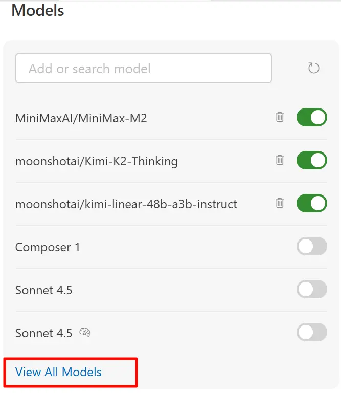
Task: Remove the kimi-linear-48b-a3b-instruct model via trash icon
Action: point(280,203)
